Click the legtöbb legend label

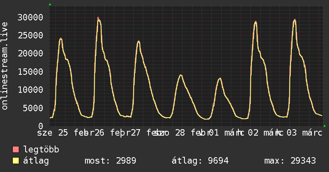(41, 150)
